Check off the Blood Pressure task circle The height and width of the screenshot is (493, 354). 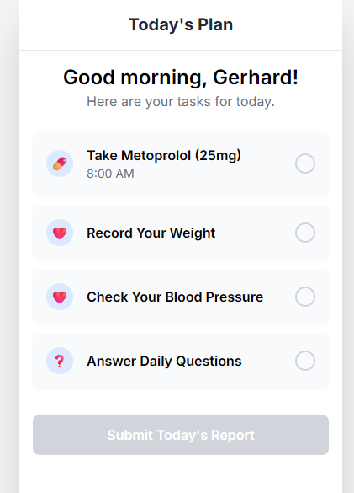pyautogui.click(x=305, y=297)
